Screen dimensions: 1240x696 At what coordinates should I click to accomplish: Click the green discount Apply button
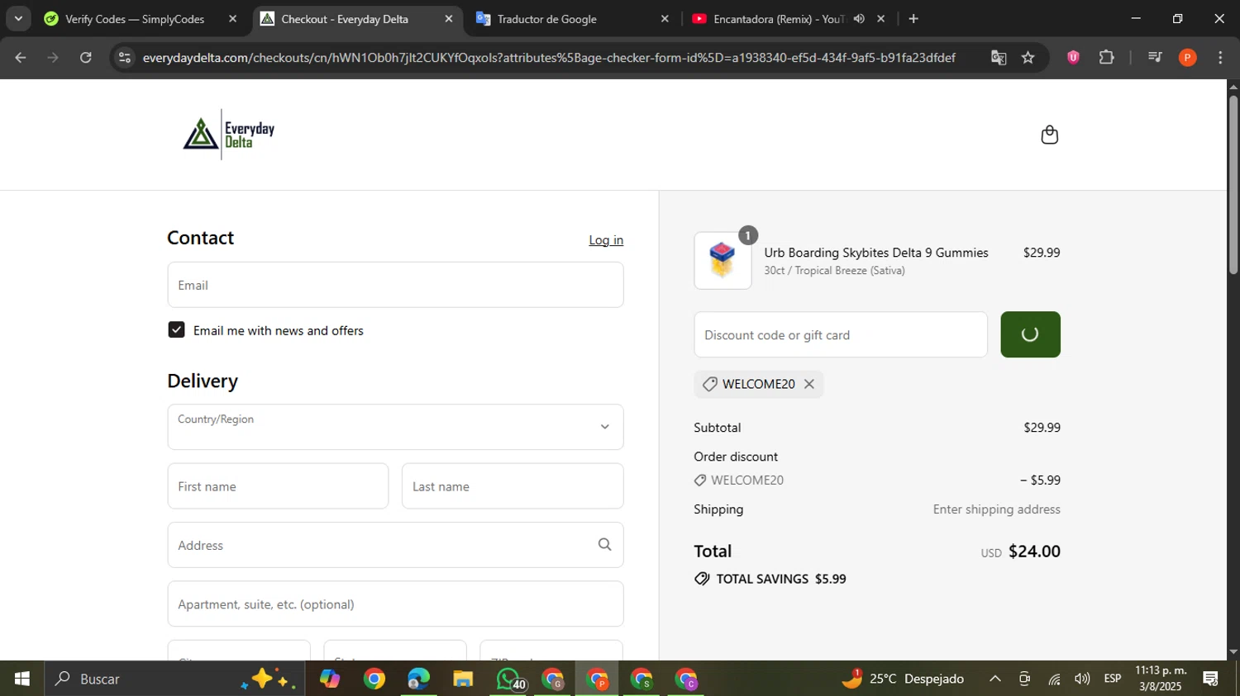click(1030, 334)
